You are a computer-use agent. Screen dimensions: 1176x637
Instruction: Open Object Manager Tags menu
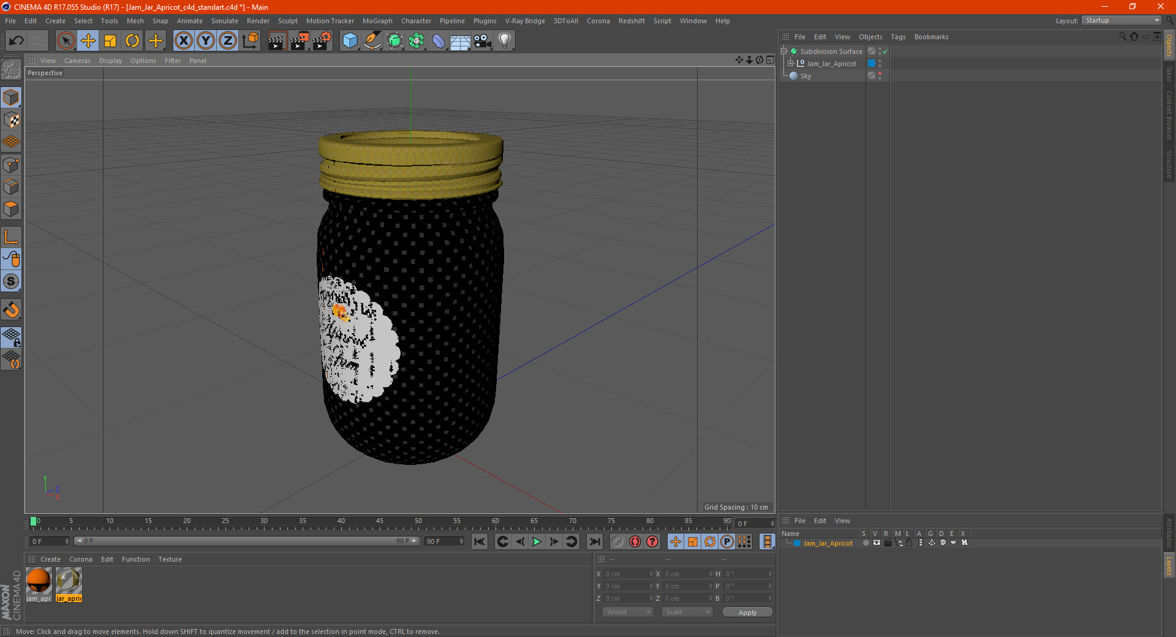pos(898,37)
